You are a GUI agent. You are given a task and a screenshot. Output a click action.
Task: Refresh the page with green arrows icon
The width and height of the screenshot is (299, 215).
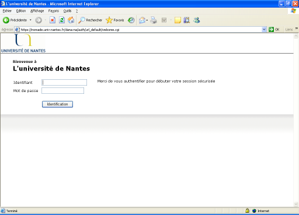pos(62,20)
